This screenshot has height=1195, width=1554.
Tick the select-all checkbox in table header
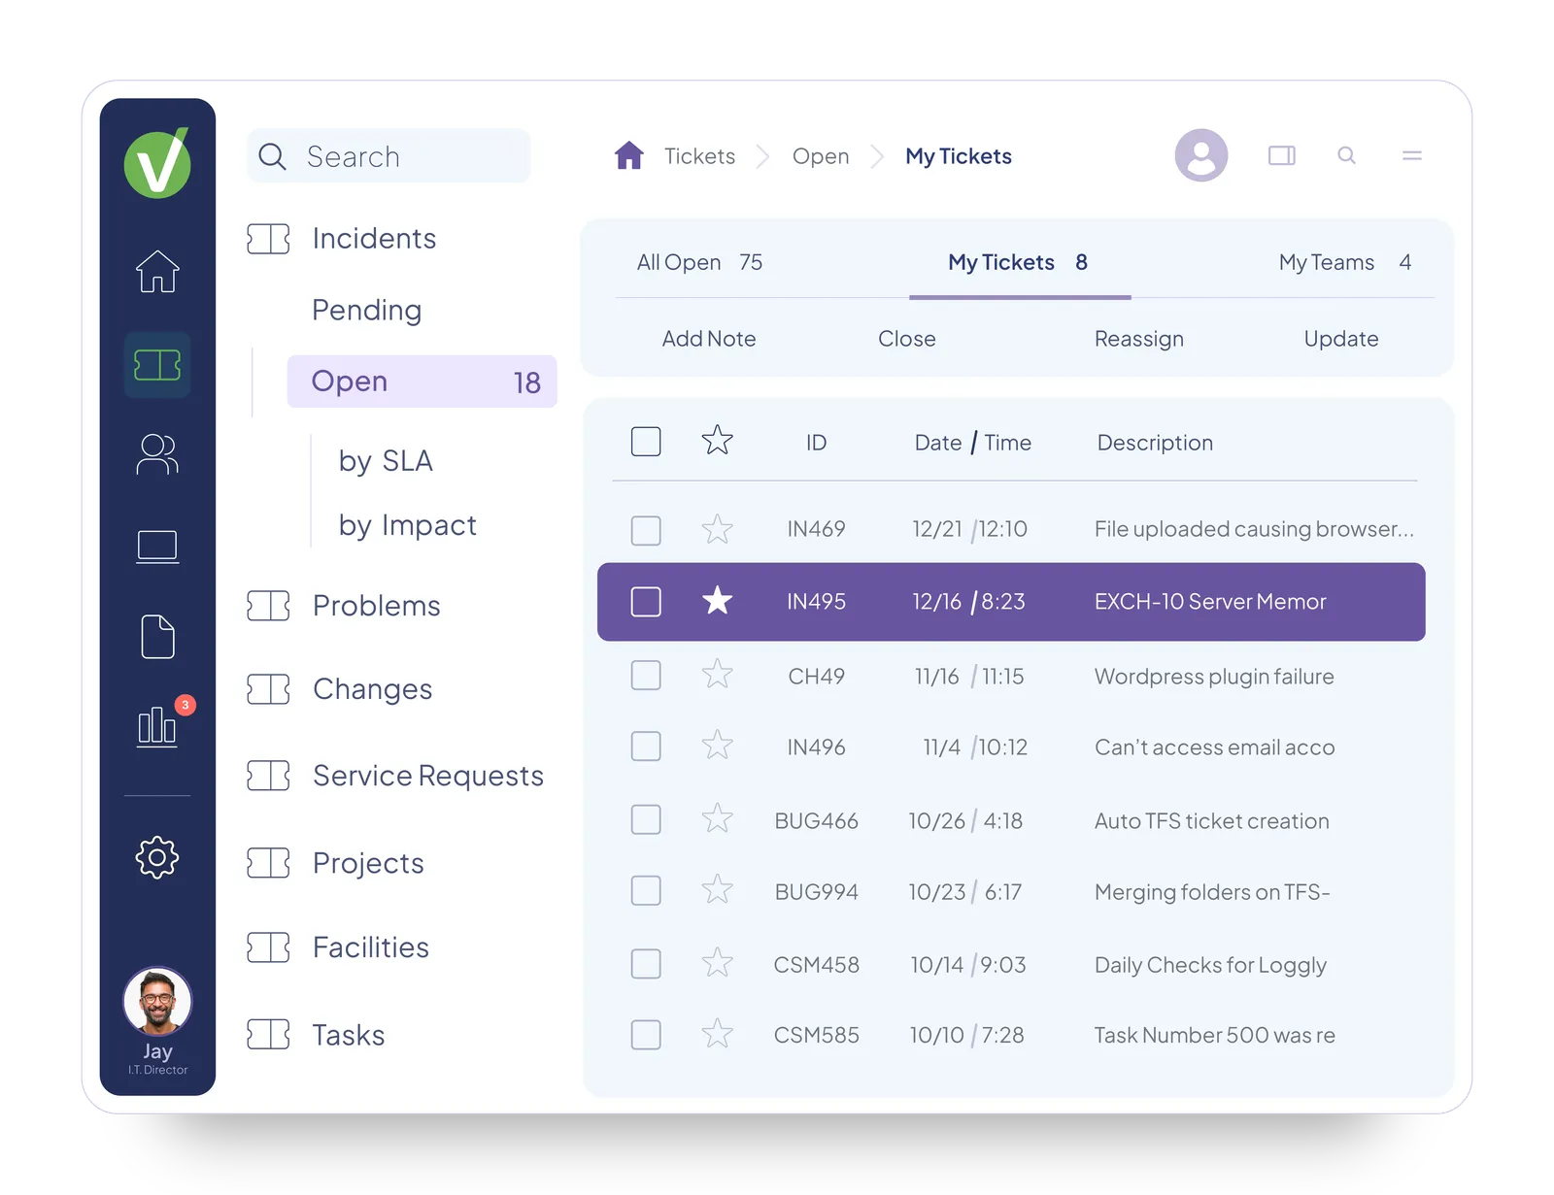pos(646,442)
